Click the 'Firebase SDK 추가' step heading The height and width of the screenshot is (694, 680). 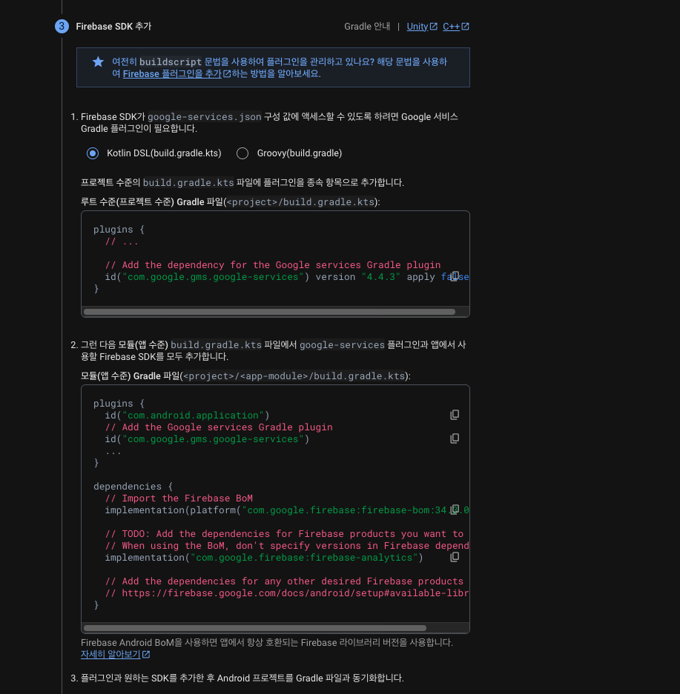(113, 27)
